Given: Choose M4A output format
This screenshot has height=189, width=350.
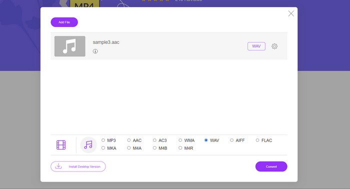Looking at the screenshot, I should coord(129,148).
